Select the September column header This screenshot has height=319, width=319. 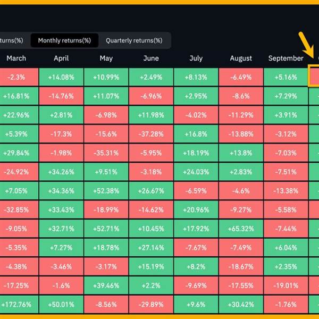coord(286,58)
